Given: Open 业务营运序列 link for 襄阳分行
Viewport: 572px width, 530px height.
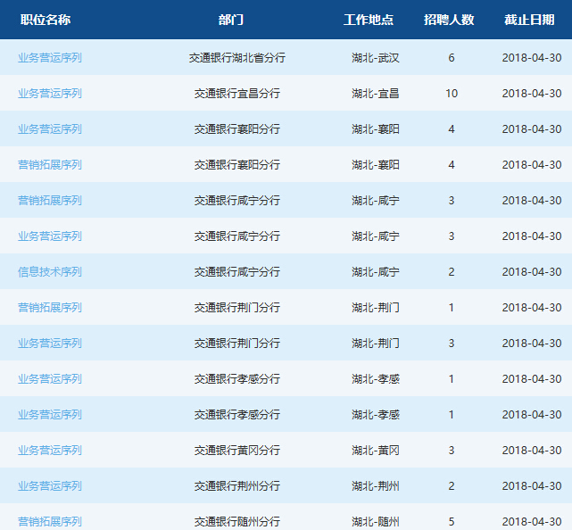Looking at the screenshot, I should (50, 129).
